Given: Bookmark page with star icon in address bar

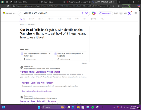Looking at the screenshot, I should click(108, 6).
